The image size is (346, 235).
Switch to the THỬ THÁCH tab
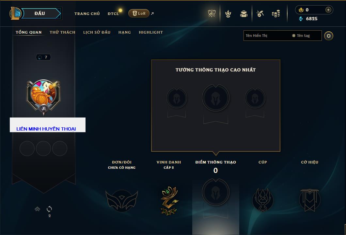click(x=62, y=32)
